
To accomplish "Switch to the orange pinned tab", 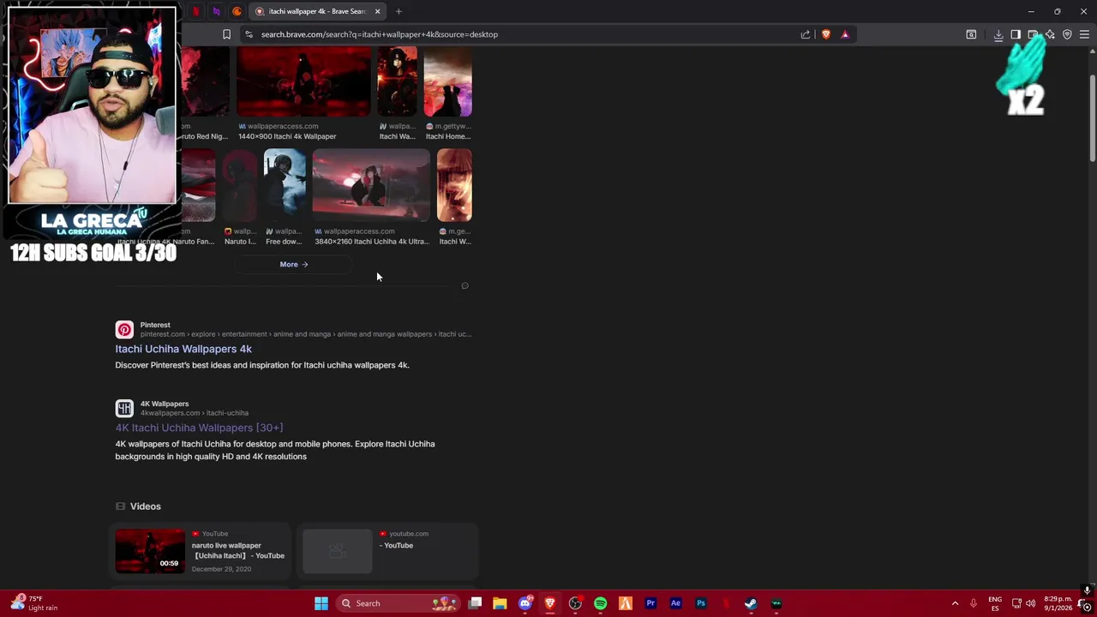I will pyautogui.click(x=237, y=11).
